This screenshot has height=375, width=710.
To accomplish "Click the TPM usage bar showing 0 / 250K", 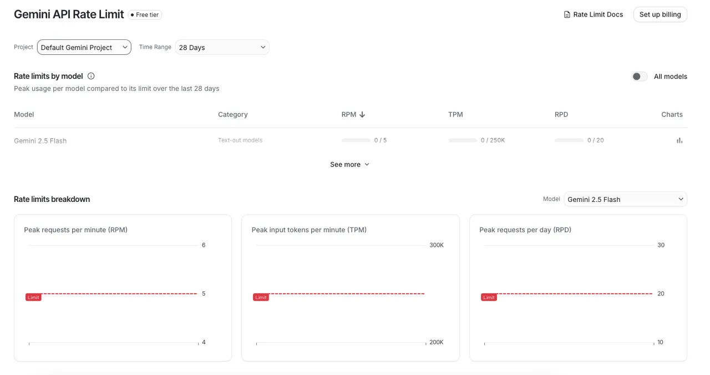I will [x=463, y=140].
